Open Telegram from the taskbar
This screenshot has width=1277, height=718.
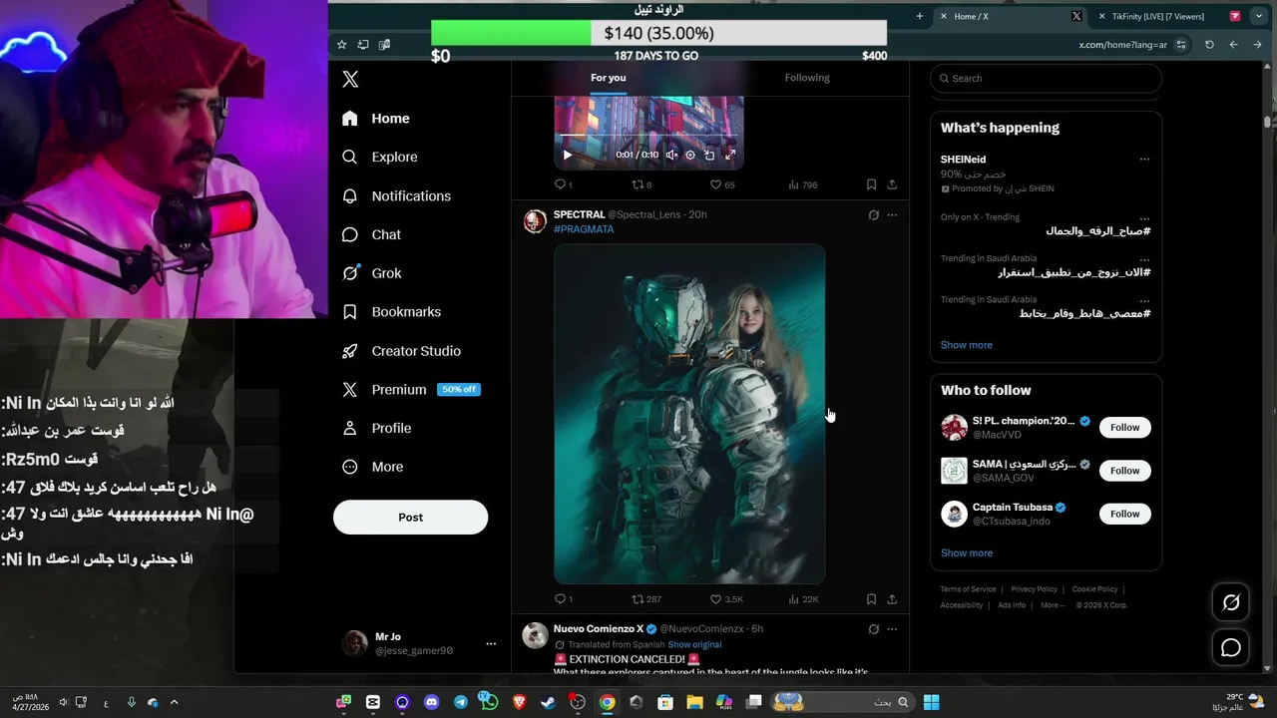coord(460,702)
